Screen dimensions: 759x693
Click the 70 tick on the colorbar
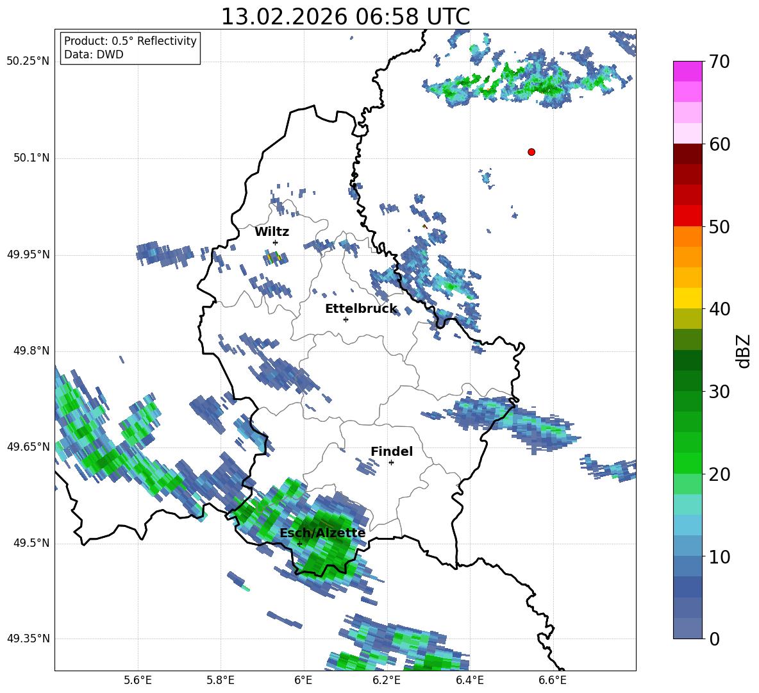coord(719,62)
